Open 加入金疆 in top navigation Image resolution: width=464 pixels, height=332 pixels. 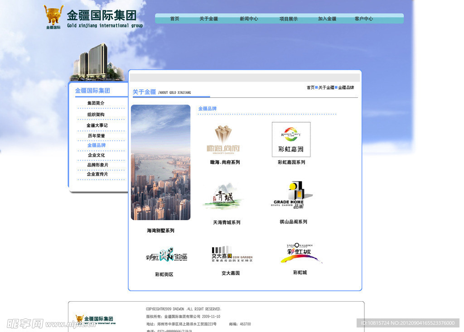click(327, 19)
